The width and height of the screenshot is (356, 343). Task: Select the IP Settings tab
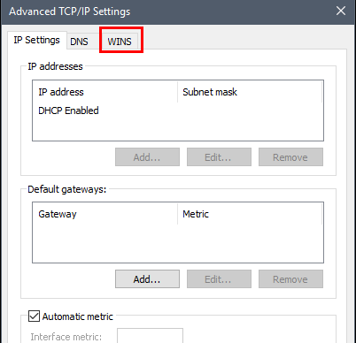(x=37, y=40)
